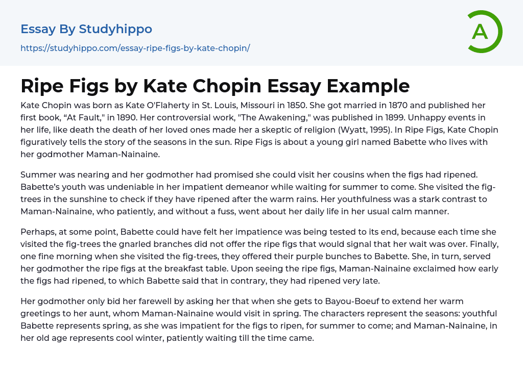Click the "Ripe Figs by Kate Chopin" title
The image size is (523, 373).
coord(215,86)
